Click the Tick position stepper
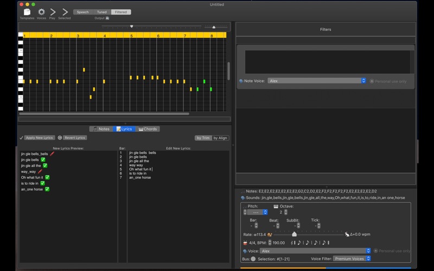 pyautogui.click(x=318, y=225)
